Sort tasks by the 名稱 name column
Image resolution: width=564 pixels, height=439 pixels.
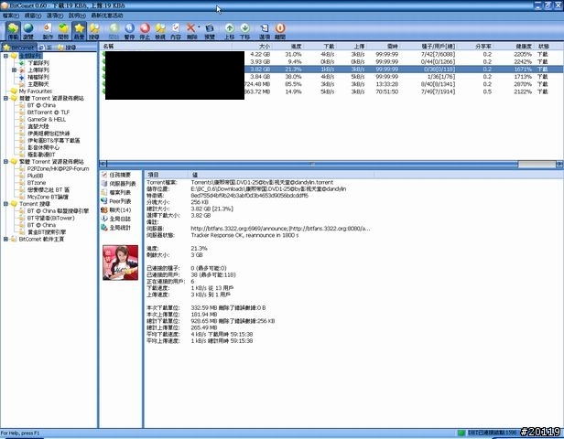click(x=167, y=47)
